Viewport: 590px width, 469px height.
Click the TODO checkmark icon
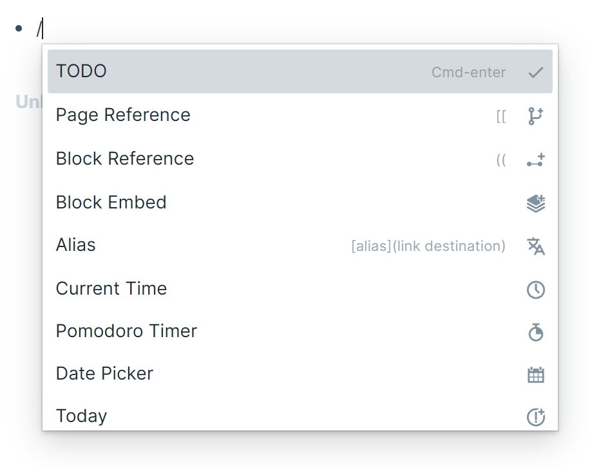535,72
